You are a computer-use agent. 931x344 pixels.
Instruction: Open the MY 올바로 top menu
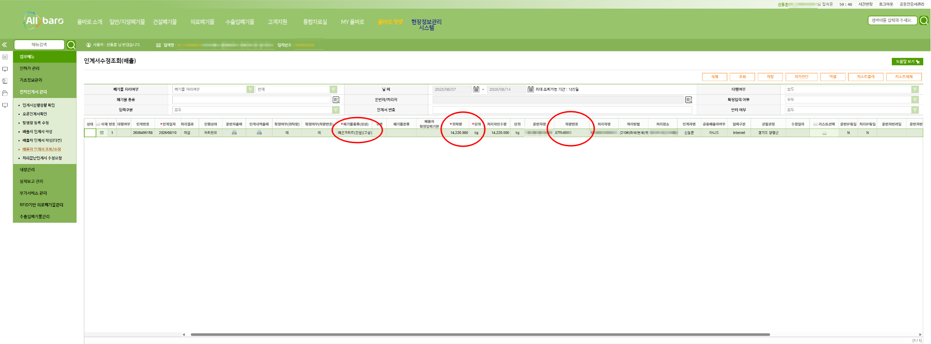(353, 22)
